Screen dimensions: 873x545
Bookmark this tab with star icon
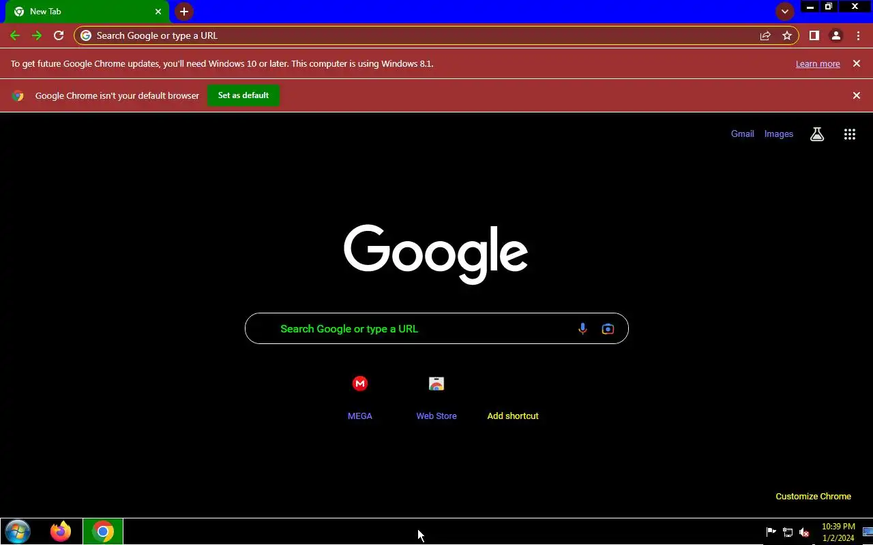pyautogui.click(x=787, y=35)
